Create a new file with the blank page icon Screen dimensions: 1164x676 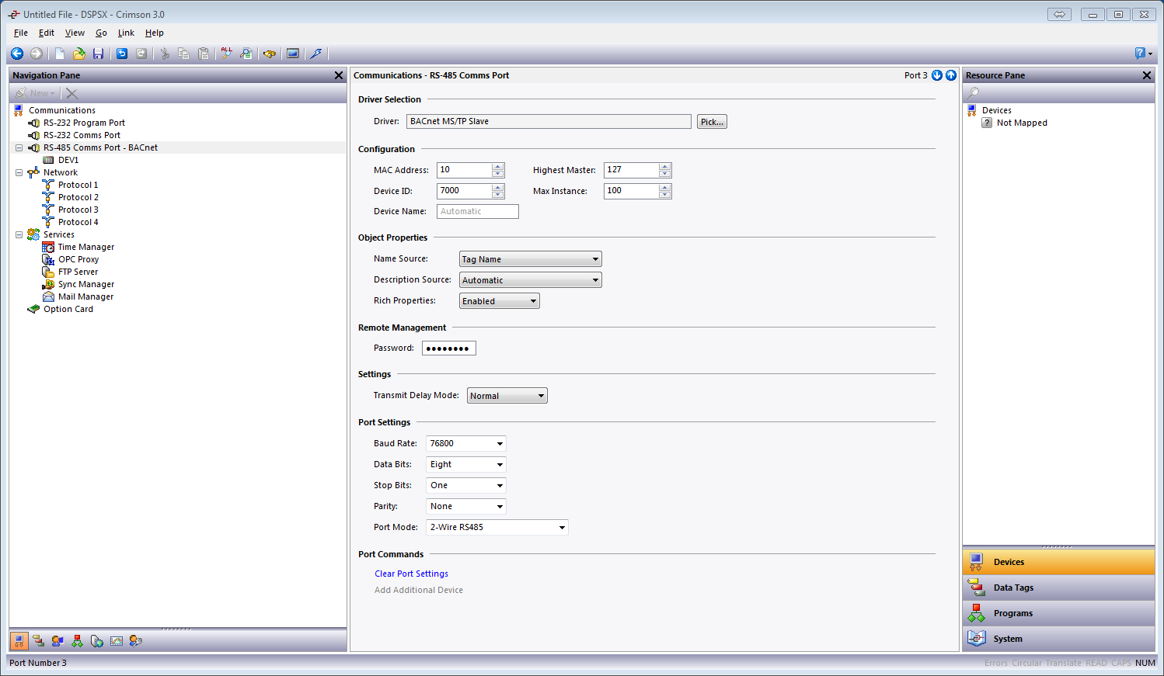(x=60, y=54)
